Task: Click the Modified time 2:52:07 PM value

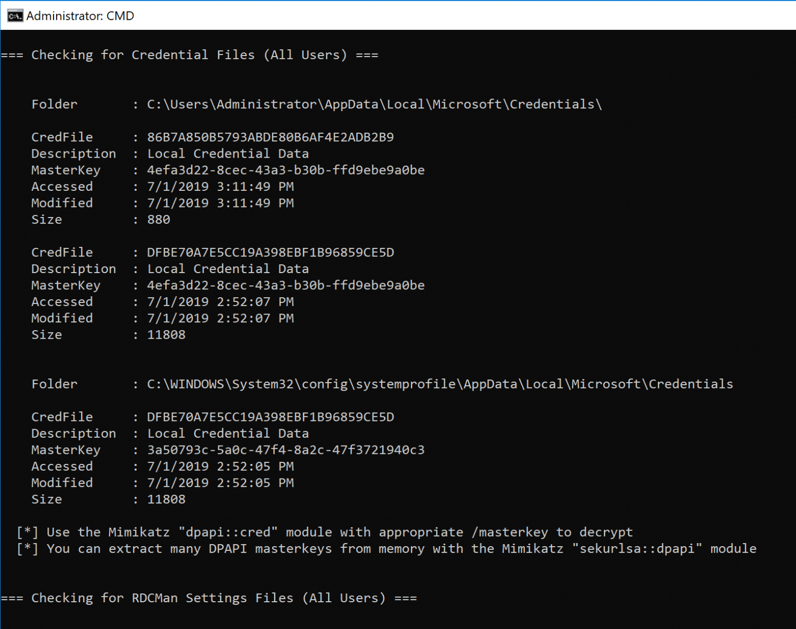Action: point(220,318)
